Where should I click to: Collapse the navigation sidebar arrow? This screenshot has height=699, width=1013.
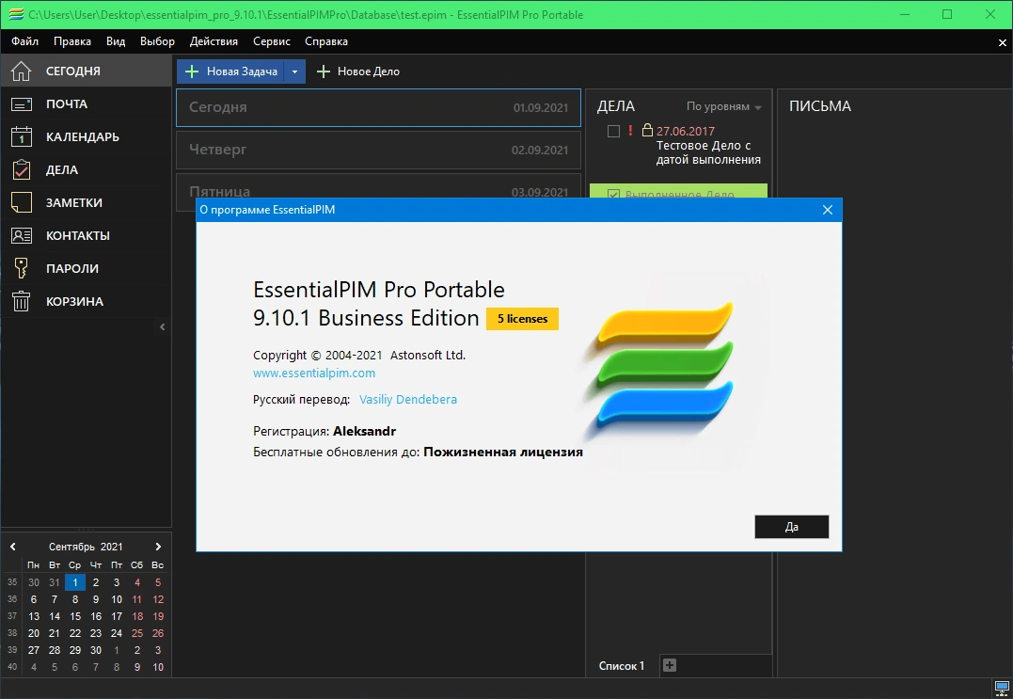coord(162,326)
